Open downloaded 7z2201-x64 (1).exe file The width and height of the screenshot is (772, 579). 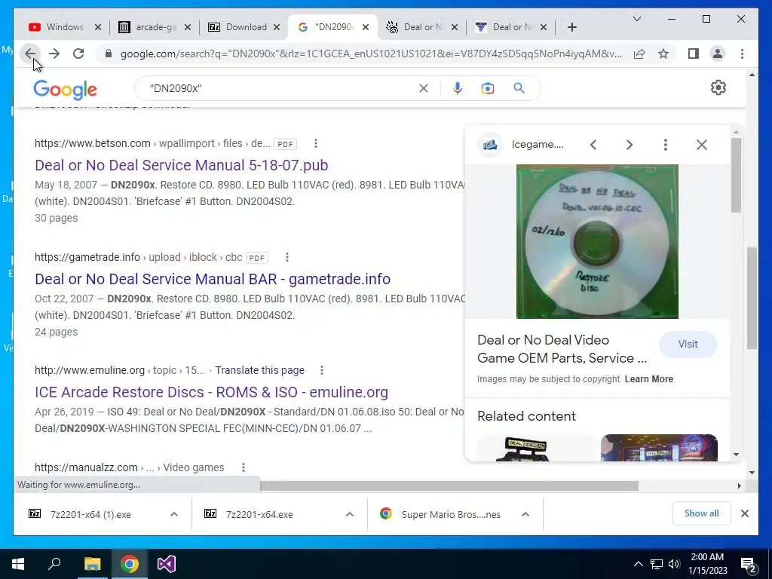pos(90,514)
